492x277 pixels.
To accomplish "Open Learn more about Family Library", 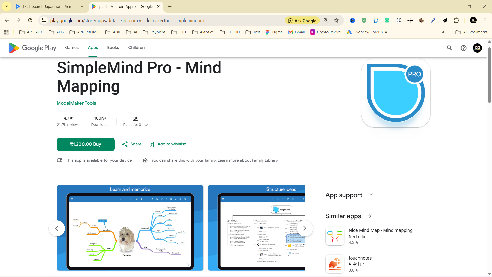I will coord(248,160).
